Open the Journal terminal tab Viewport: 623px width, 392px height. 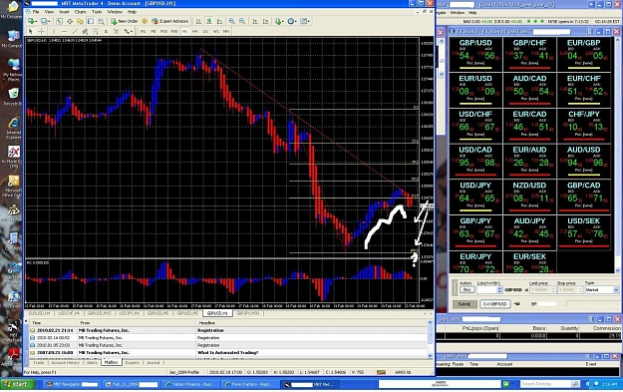(x=153, y=363)
